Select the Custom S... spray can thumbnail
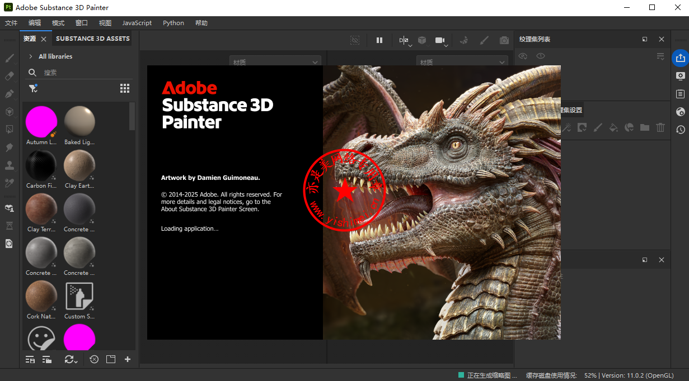 pyautogui.click(x=79, y=296)
